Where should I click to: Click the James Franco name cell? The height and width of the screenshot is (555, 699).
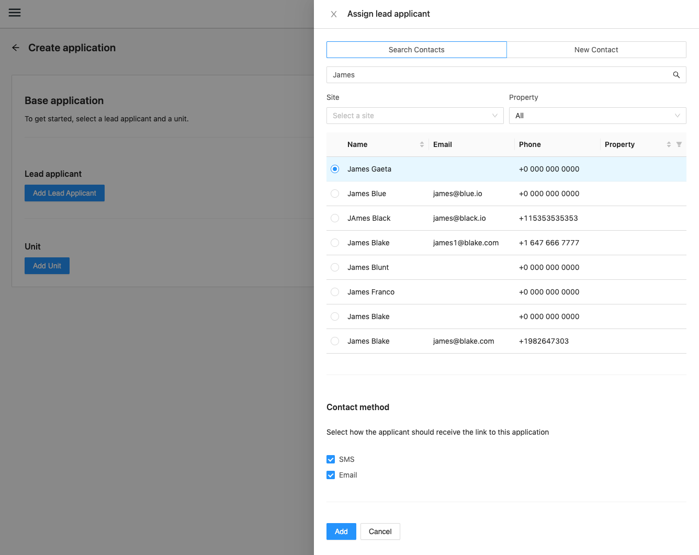pyautogui.click(x=371, y=292)
